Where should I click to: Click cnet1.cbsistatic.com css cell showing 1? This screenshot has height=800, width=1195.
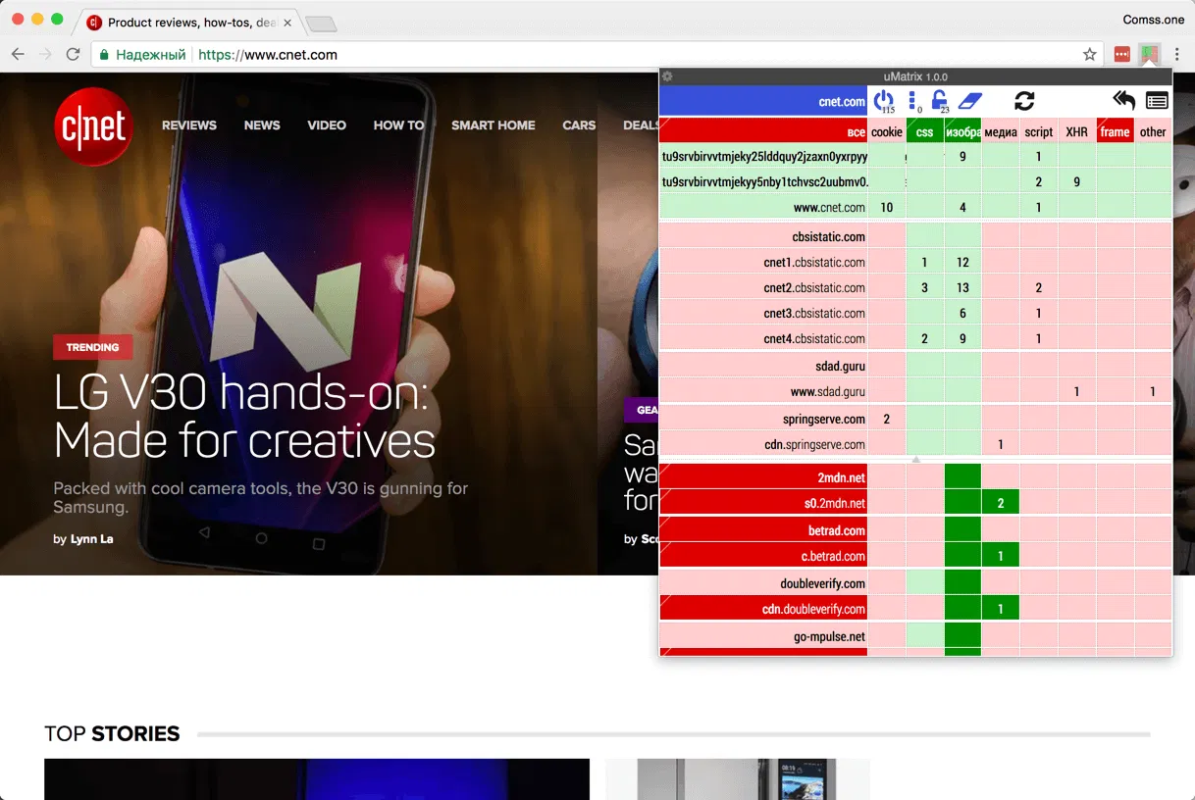(925, 262)
